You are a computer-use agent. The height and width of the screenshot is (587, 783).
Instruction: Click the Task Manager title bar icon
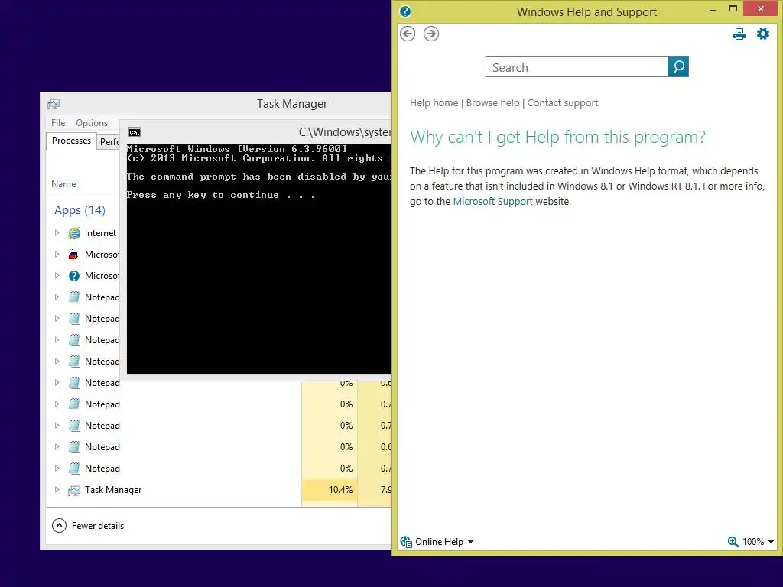pos(54,104)
